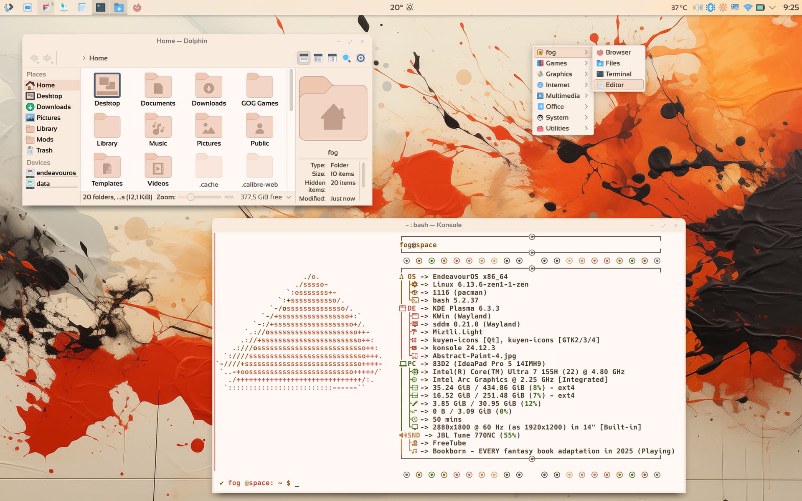
Task: Click the Wi-Fi network tray icon
Action: click(x=748, y=8)
